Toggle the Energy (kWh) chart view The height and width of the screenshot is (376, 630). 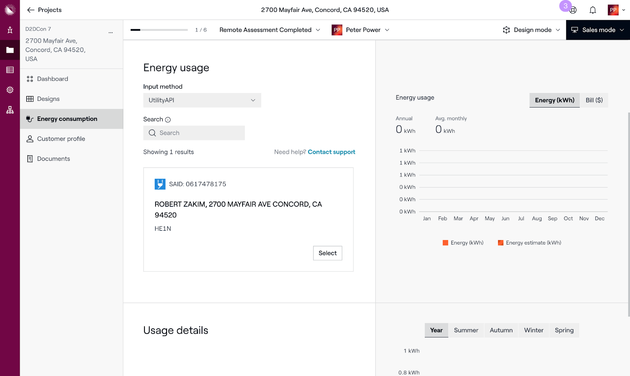coord(554,100)
